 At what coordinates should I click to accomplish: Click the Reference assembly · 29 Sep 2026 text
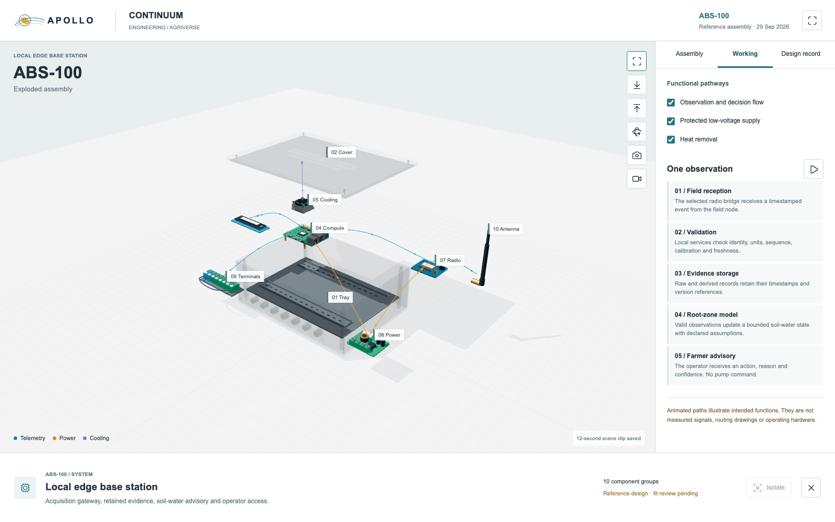coord(744,27)
